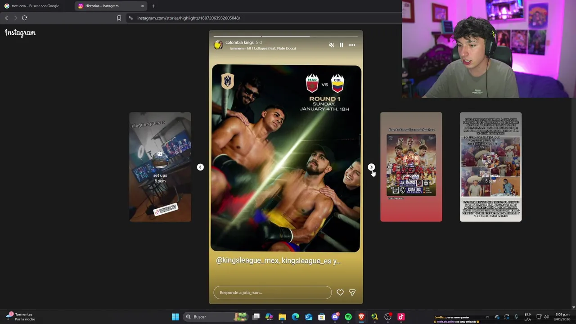This screenshot has height=324, width=576.
Task: Open Microsoft Store from the taskbar
Action: click(x=322, y=317)
